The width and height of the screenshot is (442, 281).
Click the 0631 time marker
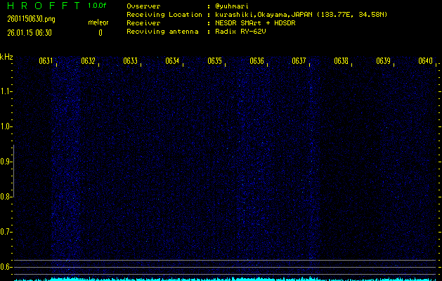pyautogui.click(x=46, y=61)
